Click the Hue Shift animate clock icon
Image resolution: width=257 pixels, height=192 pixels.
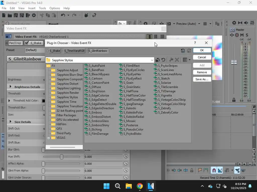(x=126, y=156)
